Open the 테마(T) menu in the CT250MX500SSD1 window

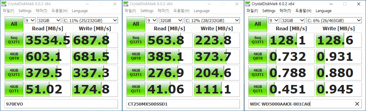click(x=163, y=11)
